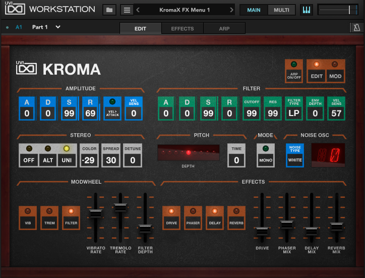Toggle modwheel TREM button
365x278 pixels.
tap(49, 218)
